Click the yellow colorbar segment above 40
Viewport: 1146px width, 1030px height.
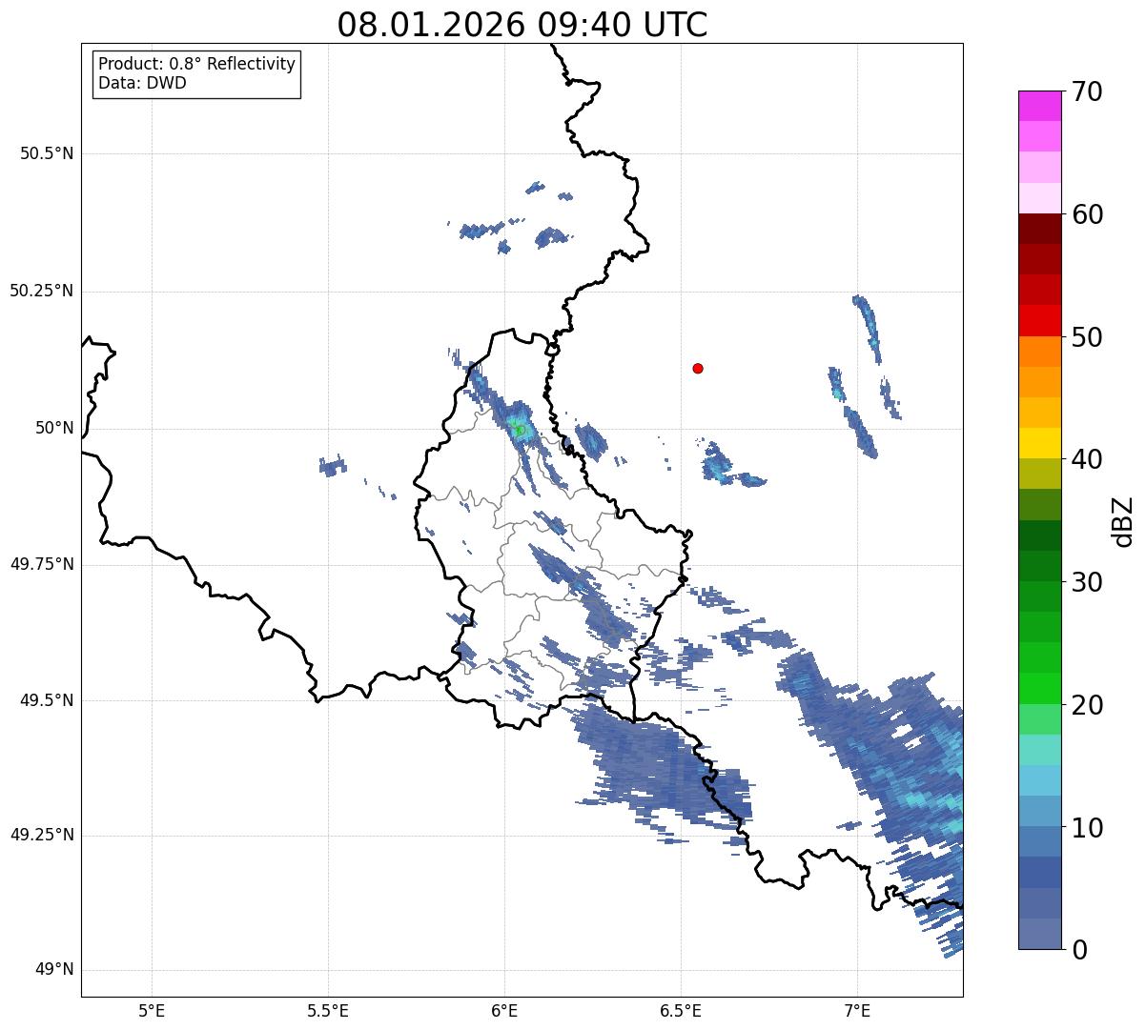tap(1039, 443)
